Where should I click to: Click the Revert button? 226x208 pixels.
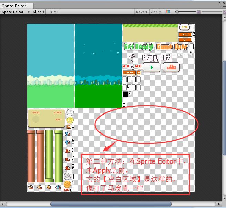point(142,12)
